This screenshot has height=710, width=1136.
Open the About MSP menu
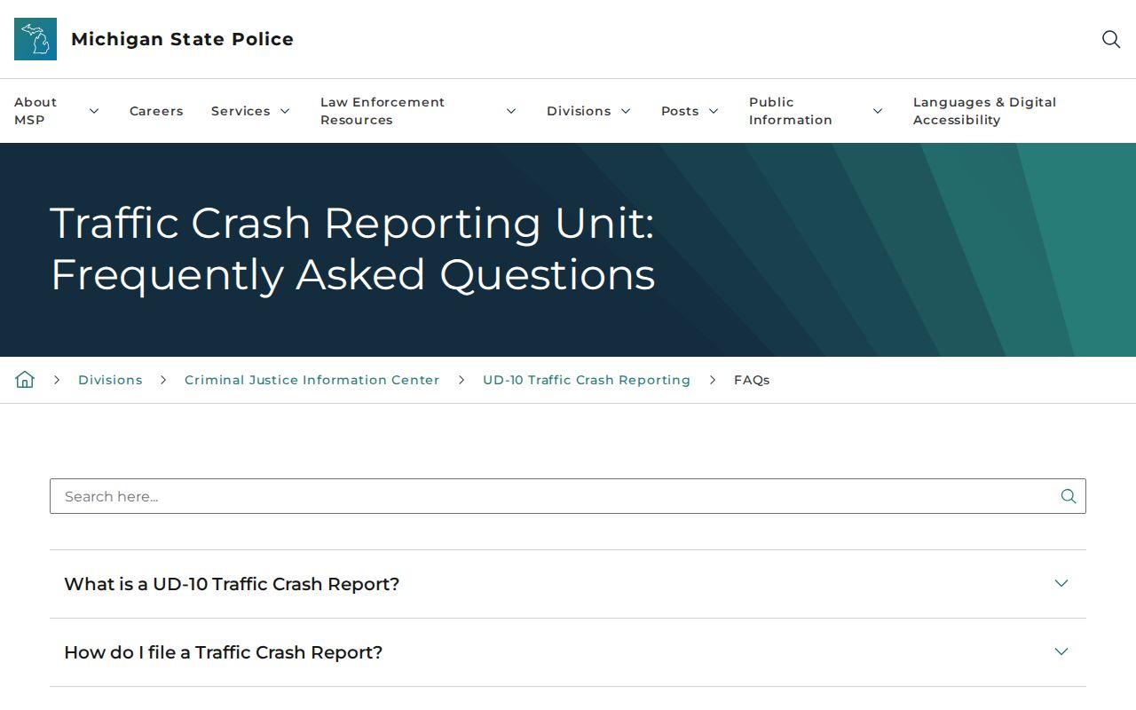tap(35, 111)
